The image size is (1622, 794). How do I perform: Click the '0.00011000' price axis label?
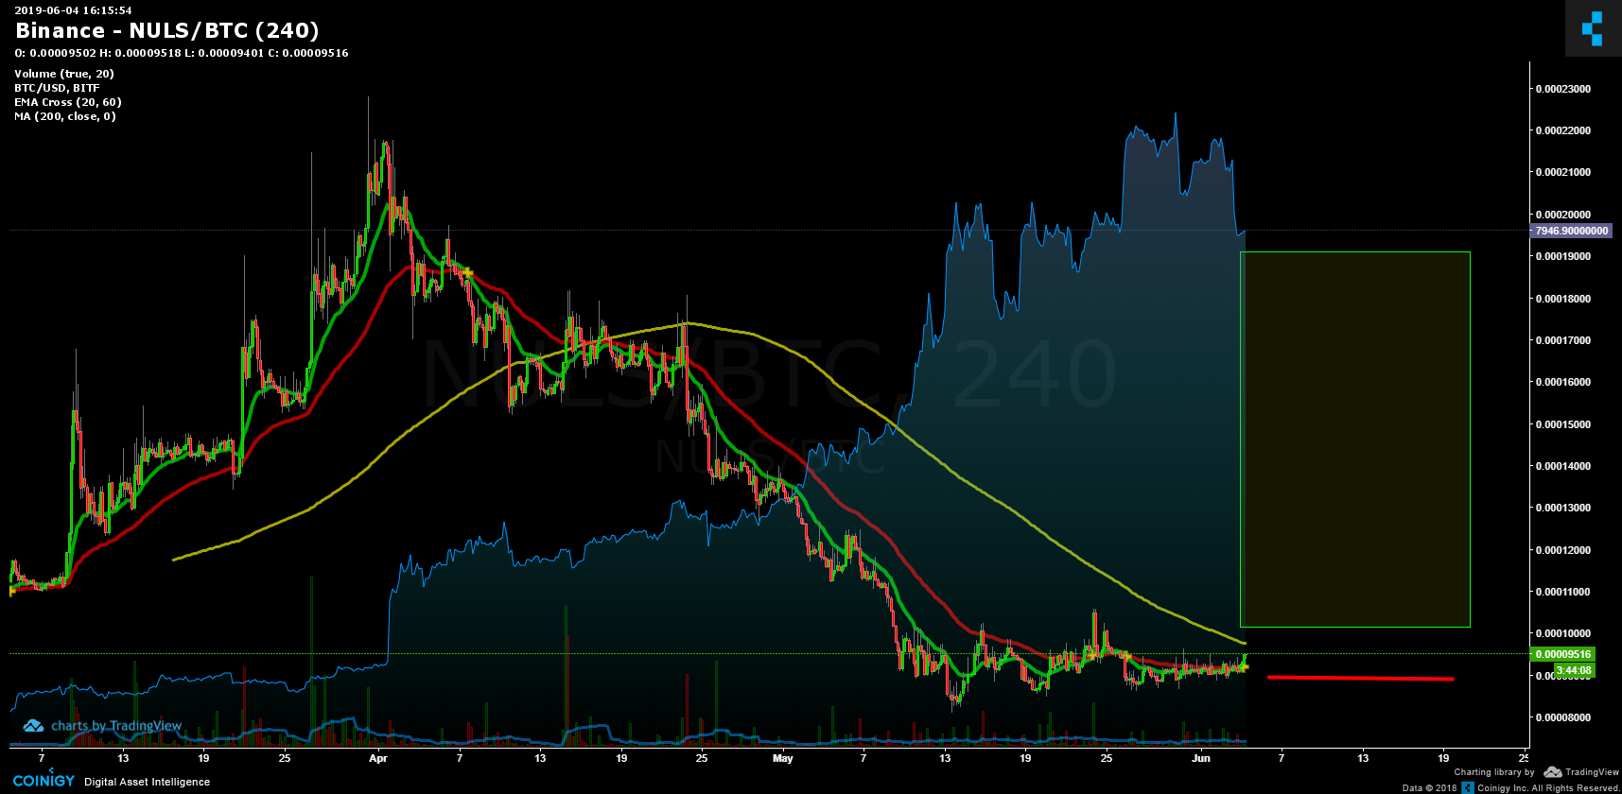coord(1562,592)
